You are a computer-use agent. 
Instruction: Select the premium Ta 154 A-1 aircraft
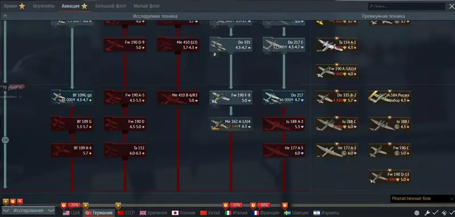tap(337, 45)
